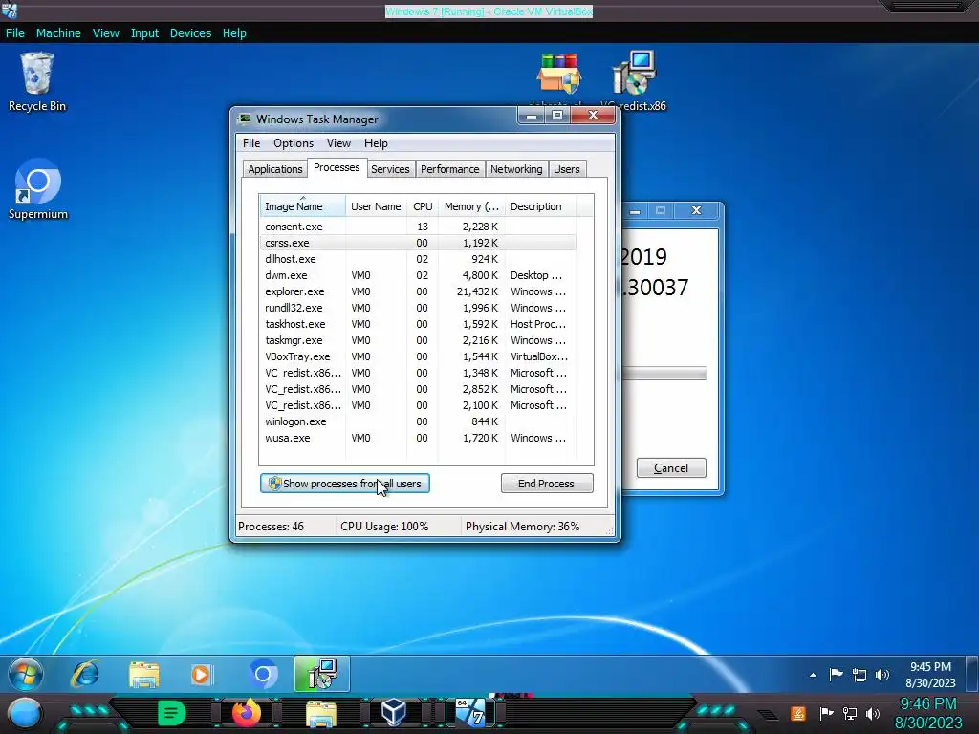Sort by CPU column header
The image size is (979, 734).
click(423, 206)
